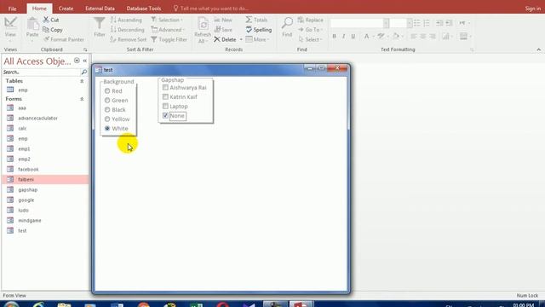This screenshot has height=307, width=545.
Task: Save the record
Action: [x=223, y=30]
